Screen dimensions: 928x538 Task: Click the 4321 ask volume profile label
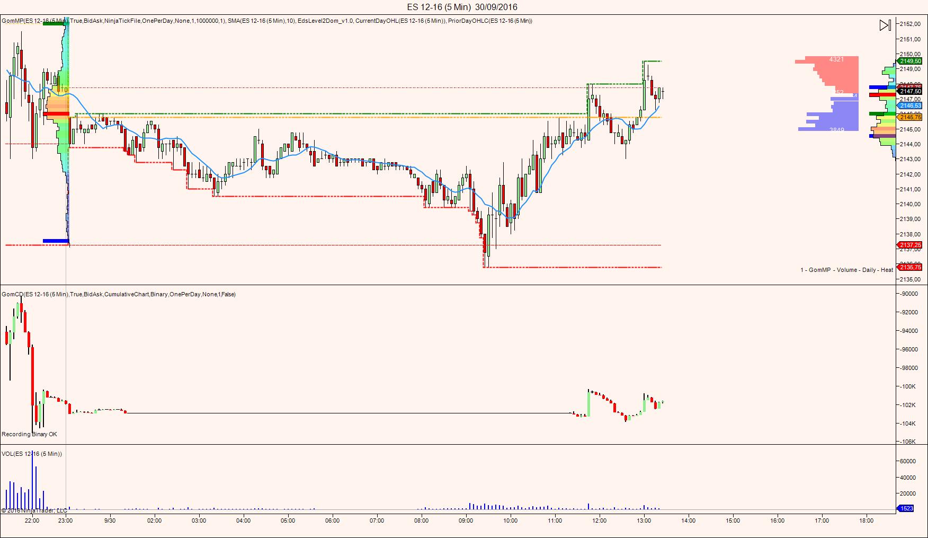(x=836, y=59)
